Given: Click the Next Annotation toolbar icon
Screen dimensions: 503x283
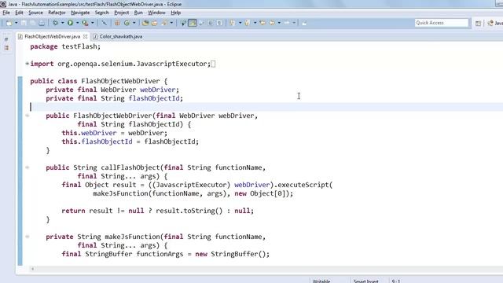Looking at the screenshot, I should [x=233, y=23].
